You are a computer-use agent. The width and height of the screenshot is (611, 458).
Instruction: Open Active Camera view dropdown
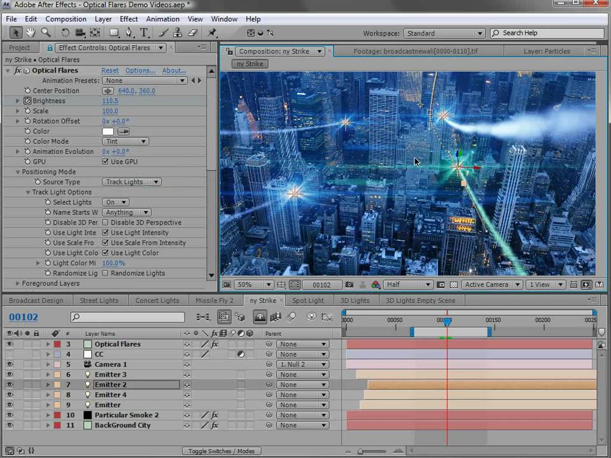click(492, 285)
